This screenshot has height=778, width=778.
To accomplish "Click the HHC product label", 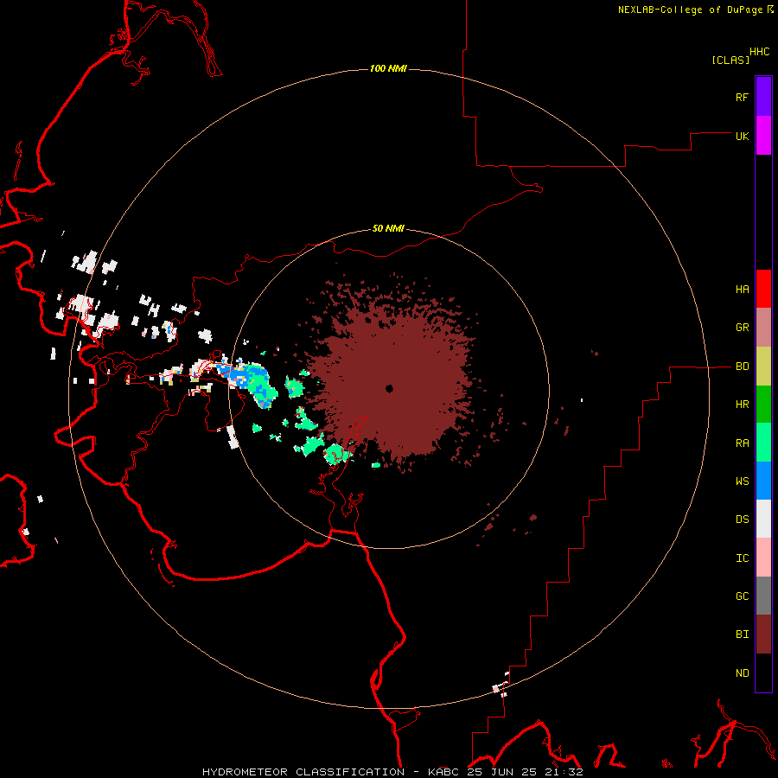I will [x=760, y=52].
